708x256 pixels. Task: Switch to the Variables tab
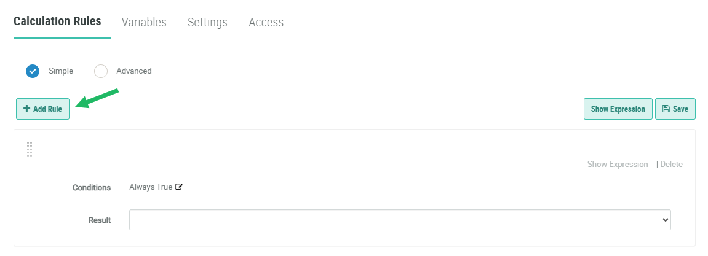tap(144, 23)
